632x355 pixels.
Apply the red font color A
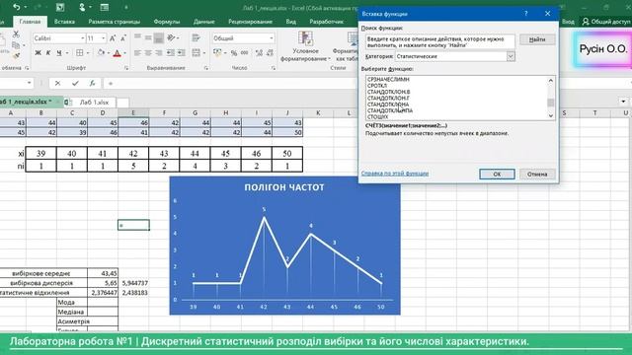(117, 52)
